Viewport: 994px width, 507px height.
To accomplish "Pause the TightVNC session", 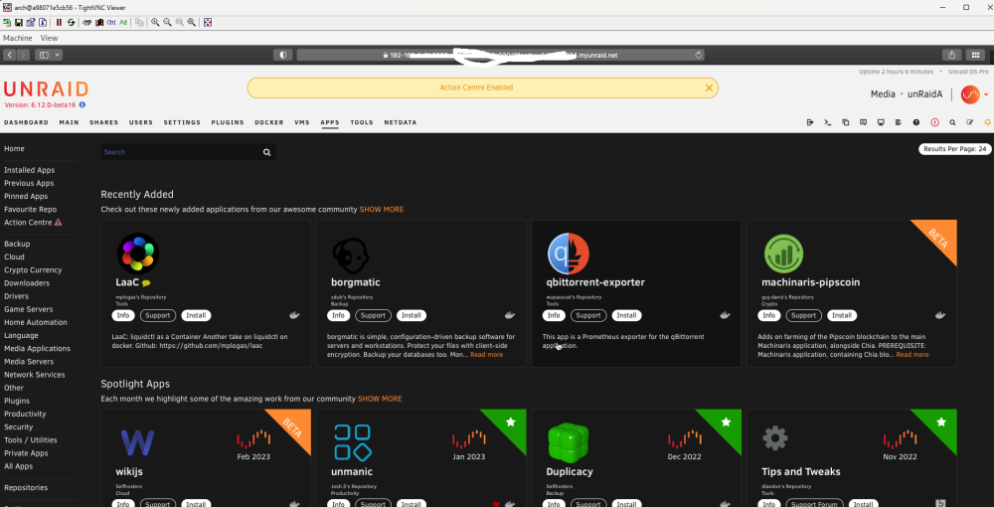I will point(59,22).
